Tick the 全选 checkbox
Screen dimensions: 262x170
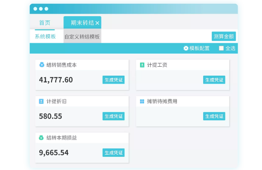(x=221, y=48)
